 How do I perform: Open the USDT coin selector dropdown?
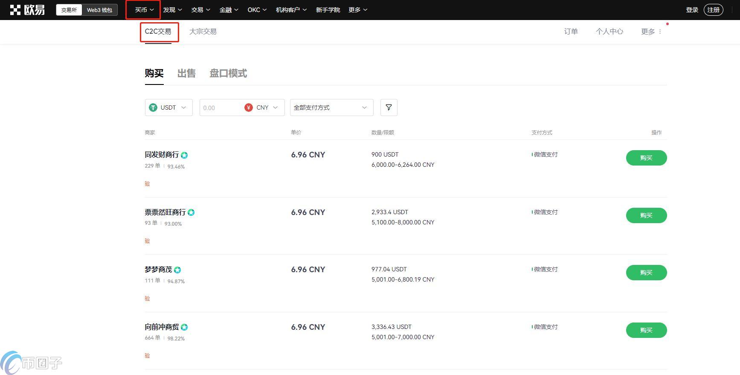click(x=169, y=108)
